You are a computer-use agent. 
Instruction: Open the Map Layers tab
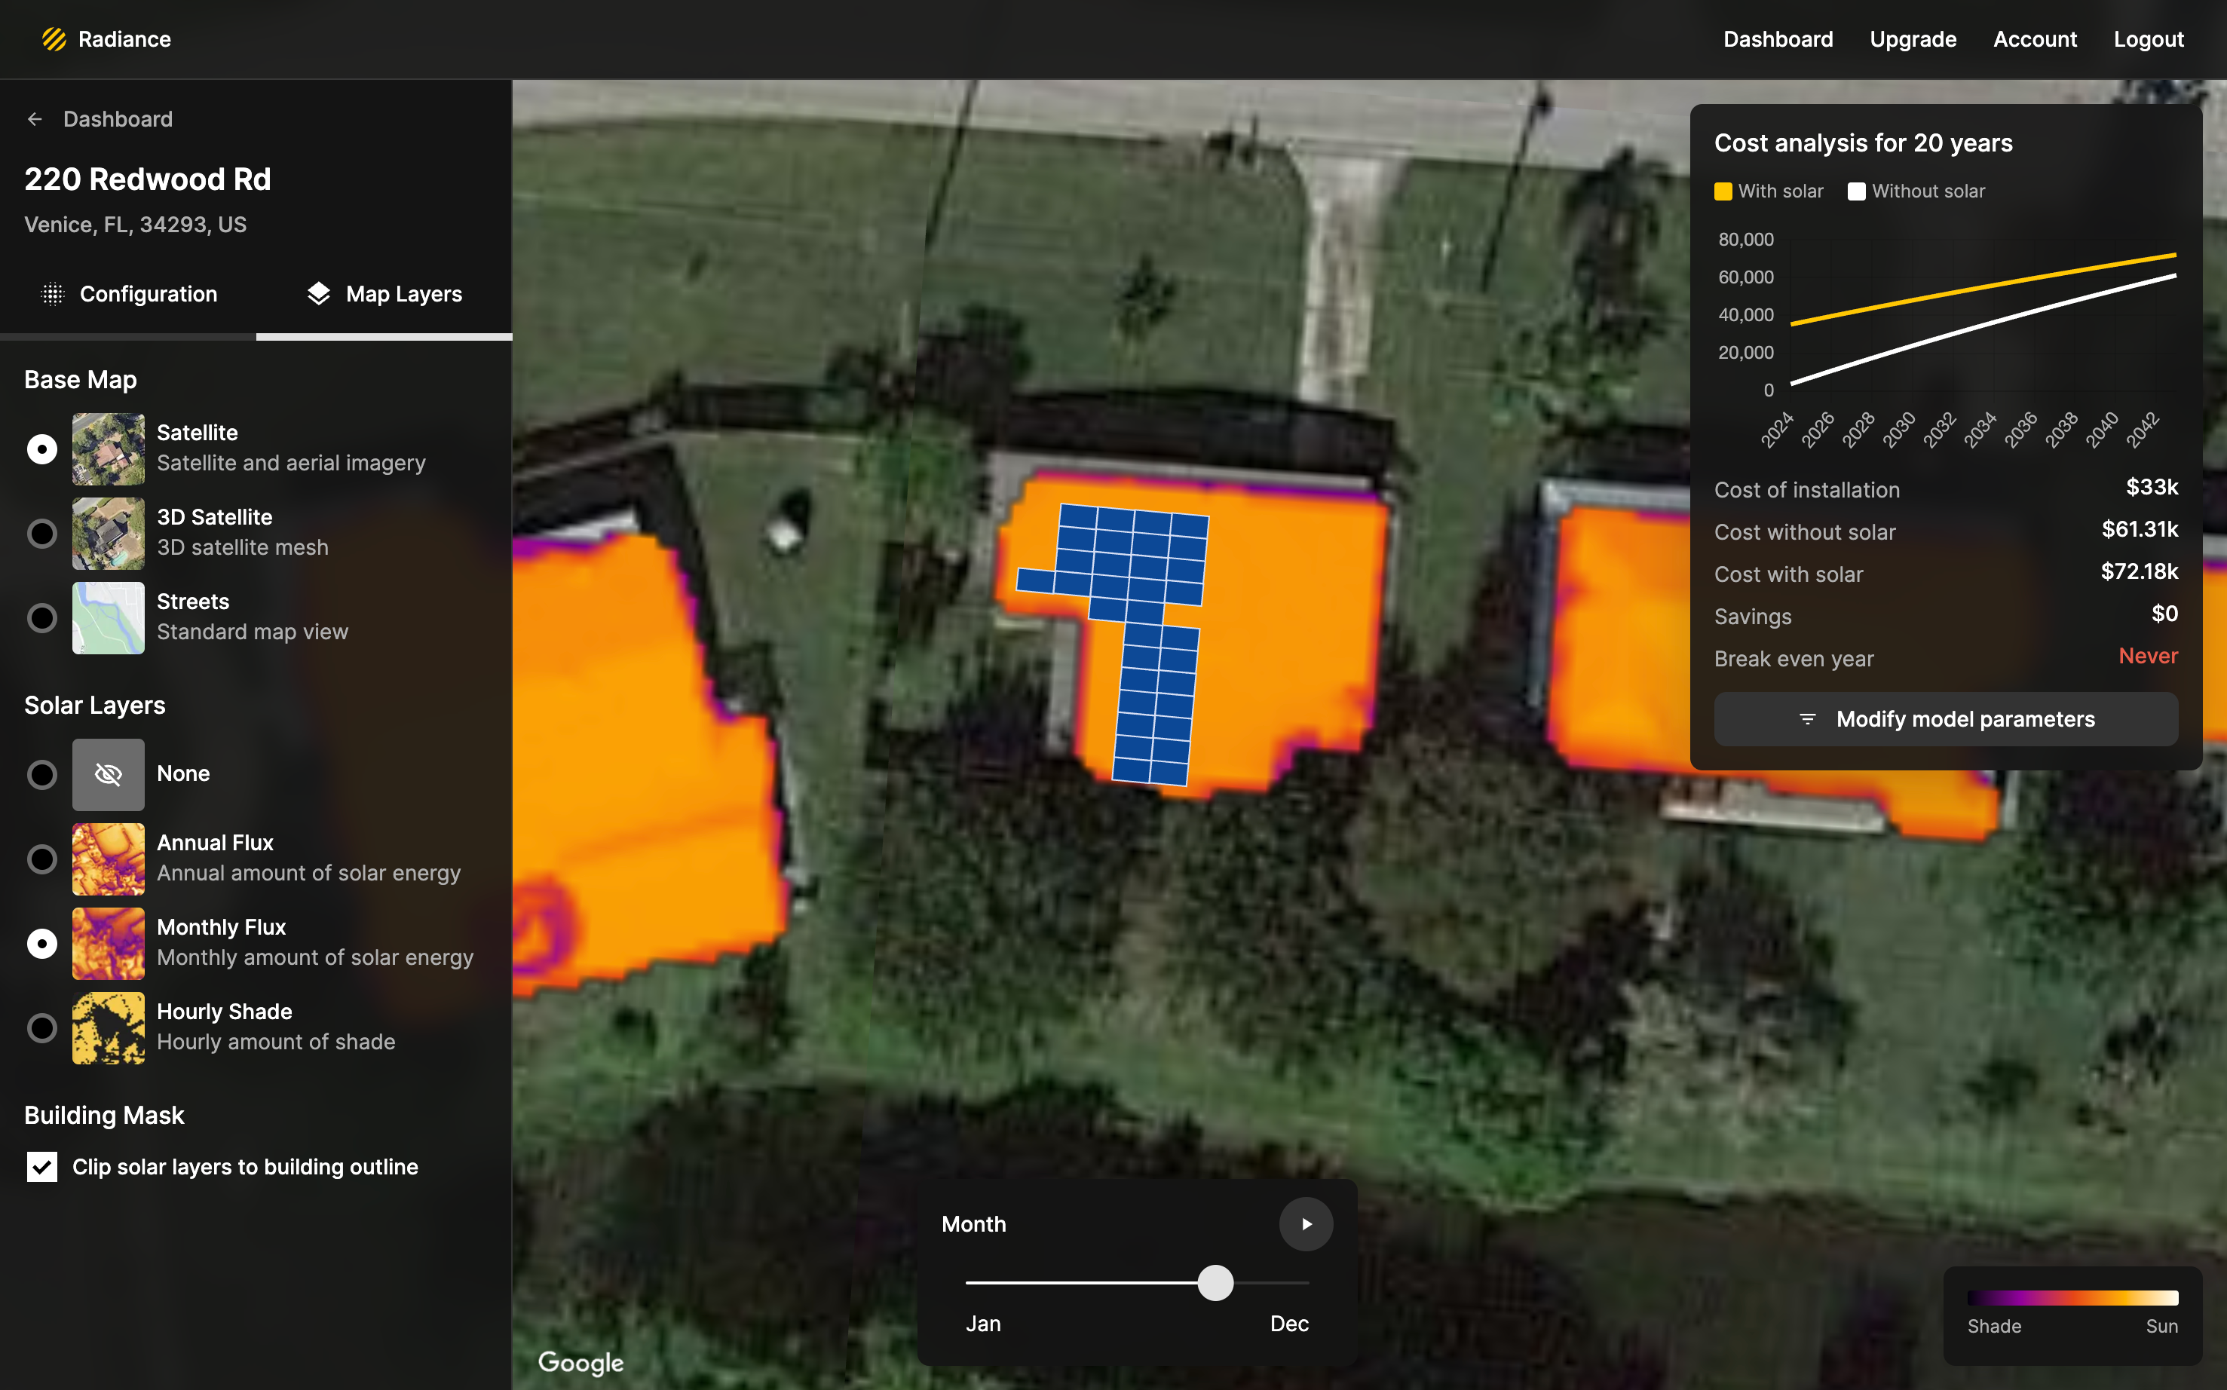(384, 294)
